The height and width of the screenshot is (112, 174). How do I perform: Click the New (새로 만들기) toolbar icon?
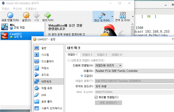pos(10,15)
